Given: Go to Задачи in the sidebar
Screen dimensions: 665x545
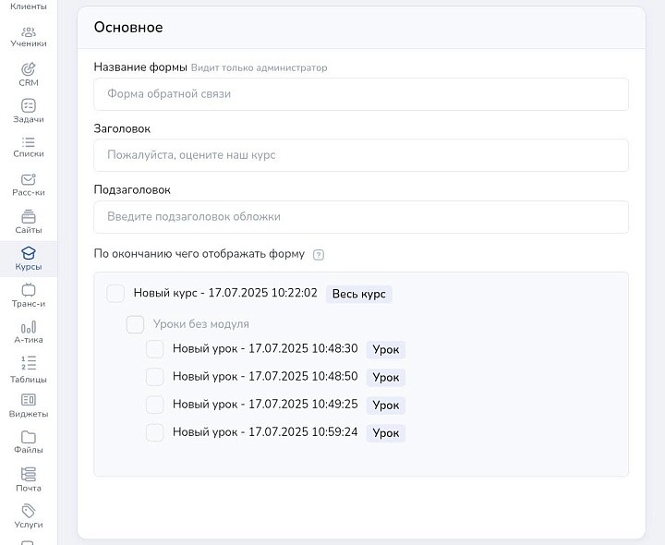Looking at the screenshot, I should click(x=28, y=106).
